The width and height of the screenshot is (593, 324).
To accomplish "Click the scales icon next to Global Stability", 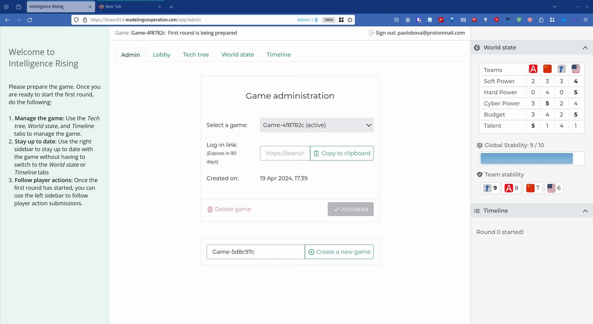I will click(x=480, y=145).
